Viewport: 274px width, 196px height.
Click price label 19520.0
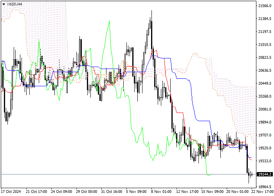pyautogui.click(x=265, y=148)
